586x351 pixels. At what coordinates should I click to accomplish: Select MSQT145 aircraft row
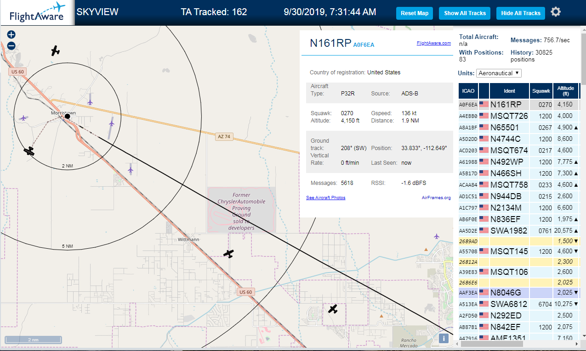[519, 251]
